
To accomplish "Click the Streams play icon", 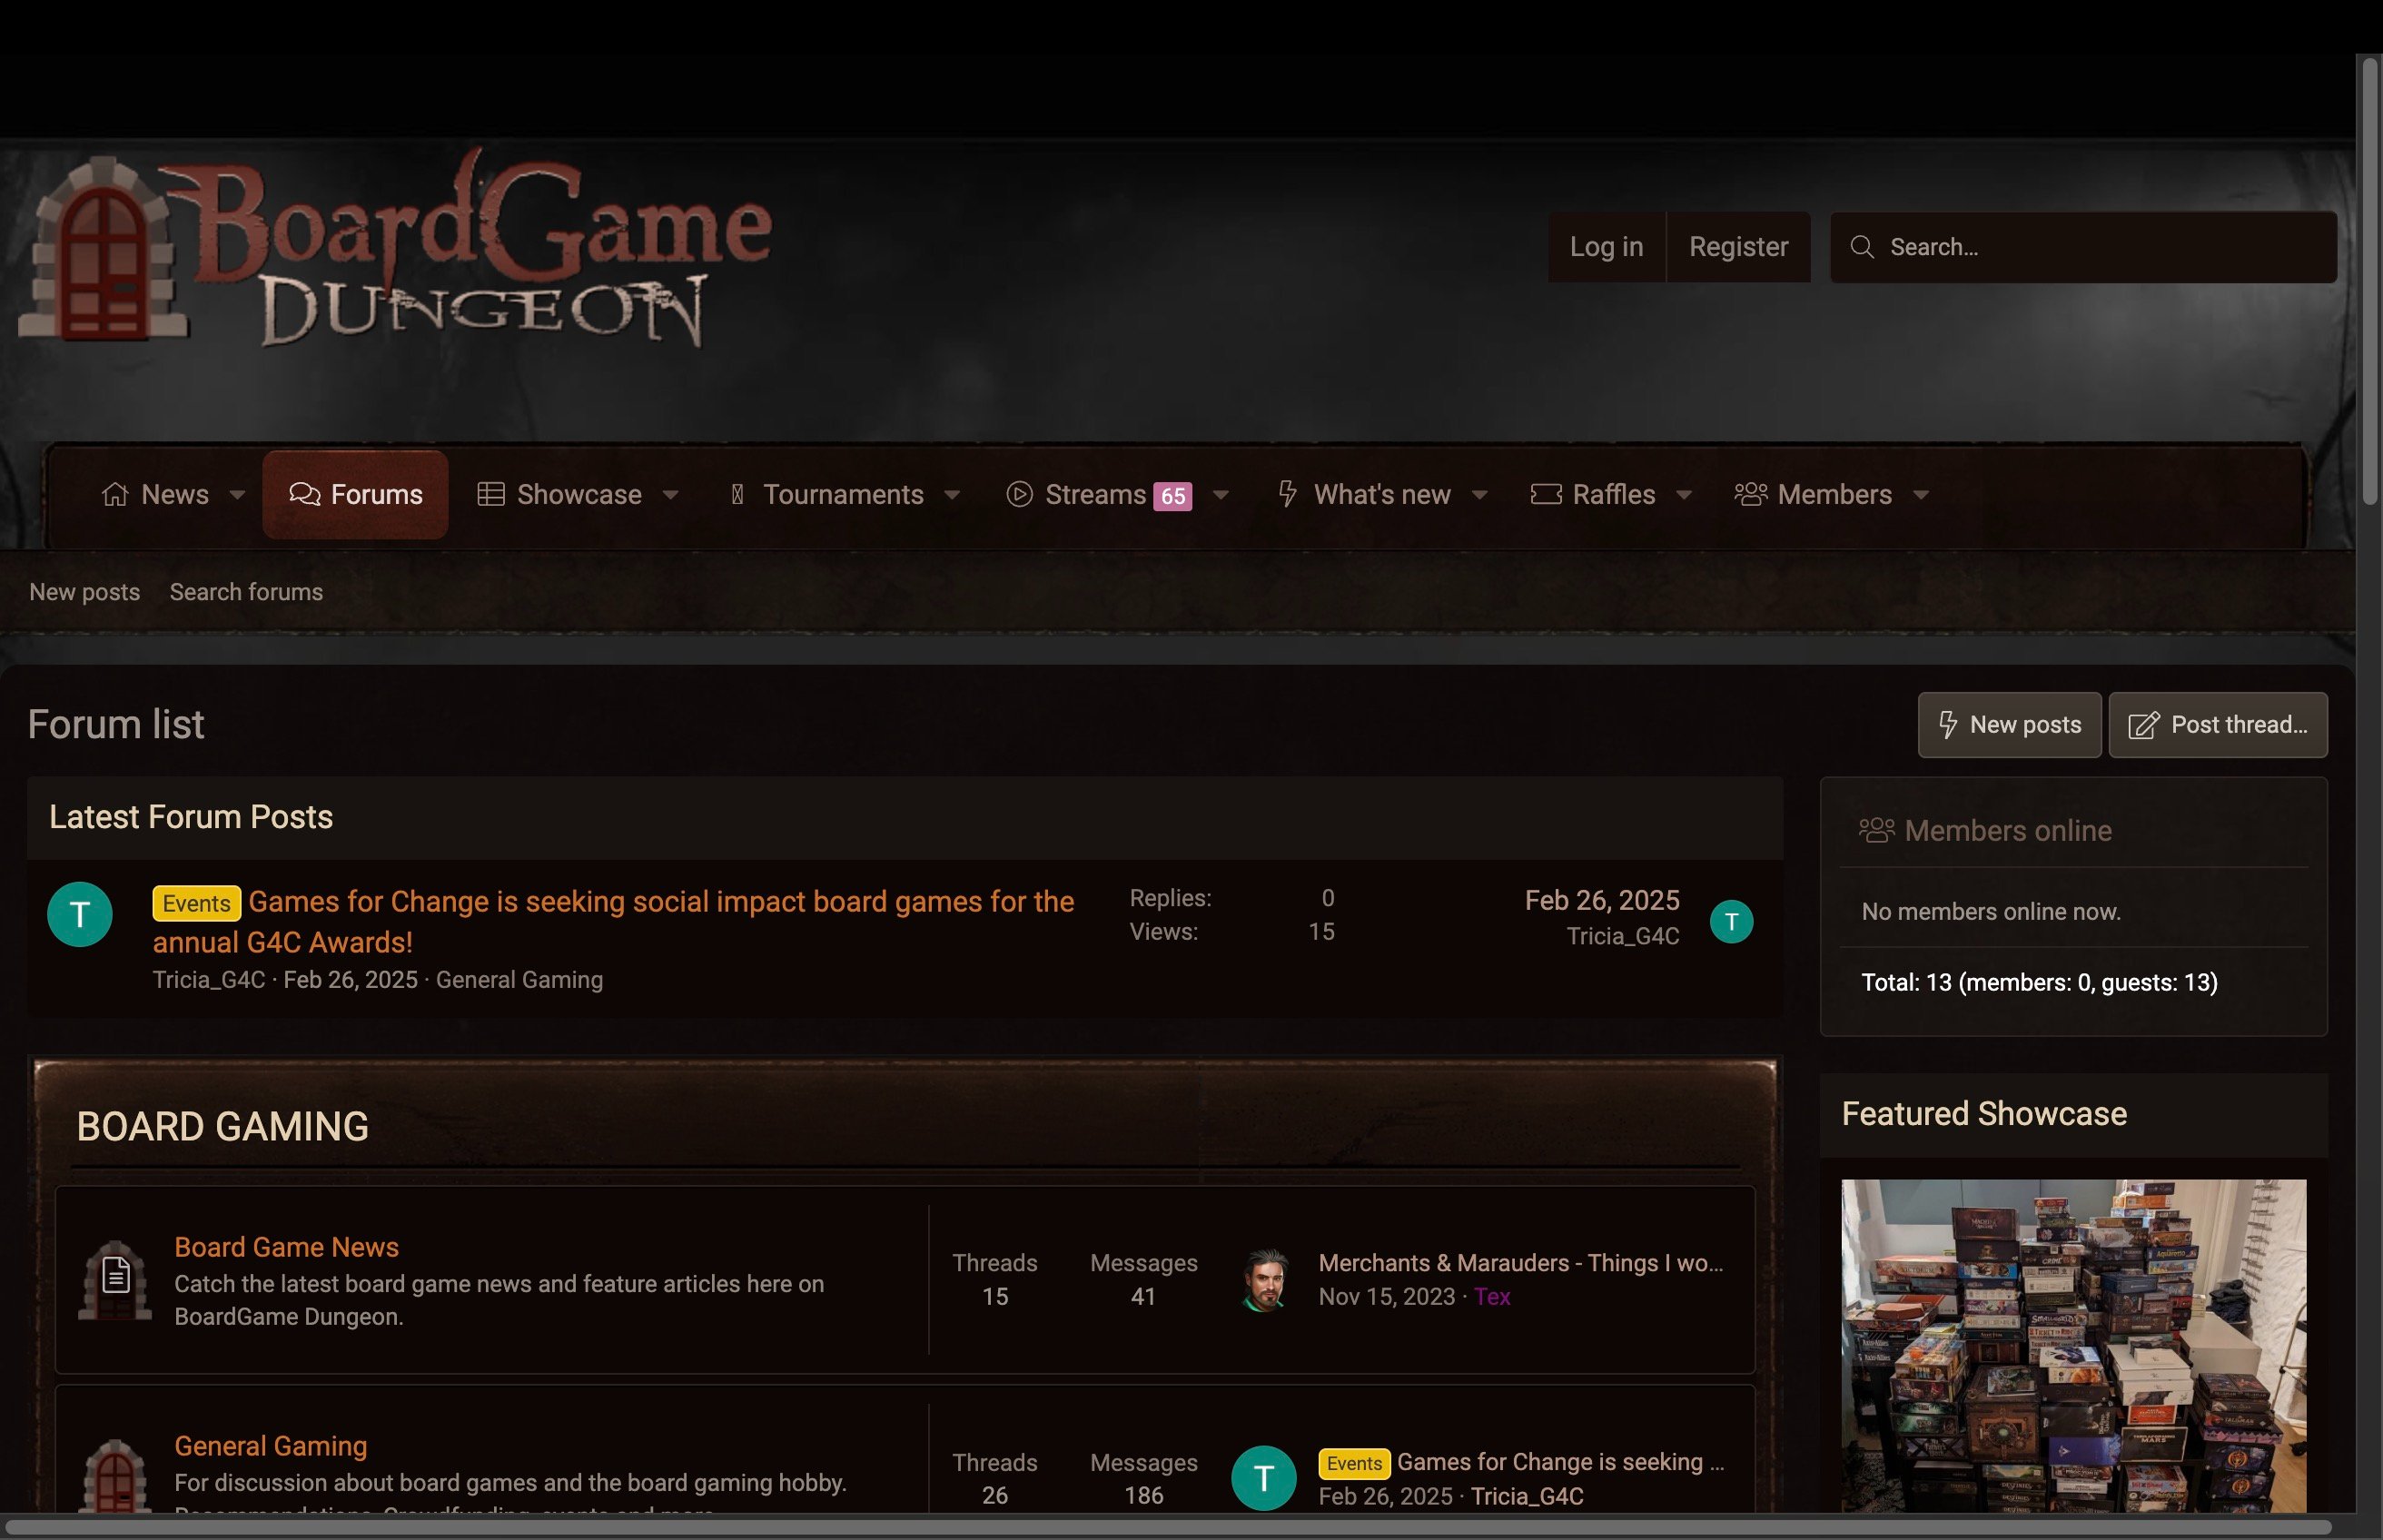I will 1019,494.
